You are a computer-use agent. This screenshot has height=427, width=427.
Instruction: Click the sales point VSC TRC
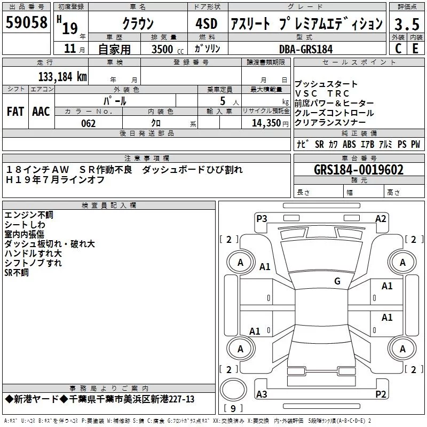click(x=322, y=94)
